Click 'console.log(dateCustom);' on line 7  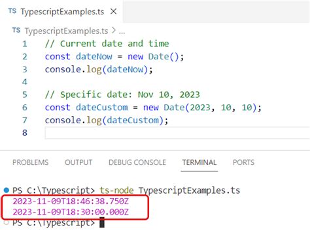(107, 121)
